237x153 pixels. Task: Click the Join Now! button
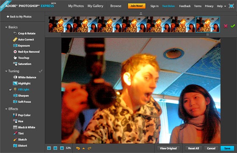(x=137, y=6)
